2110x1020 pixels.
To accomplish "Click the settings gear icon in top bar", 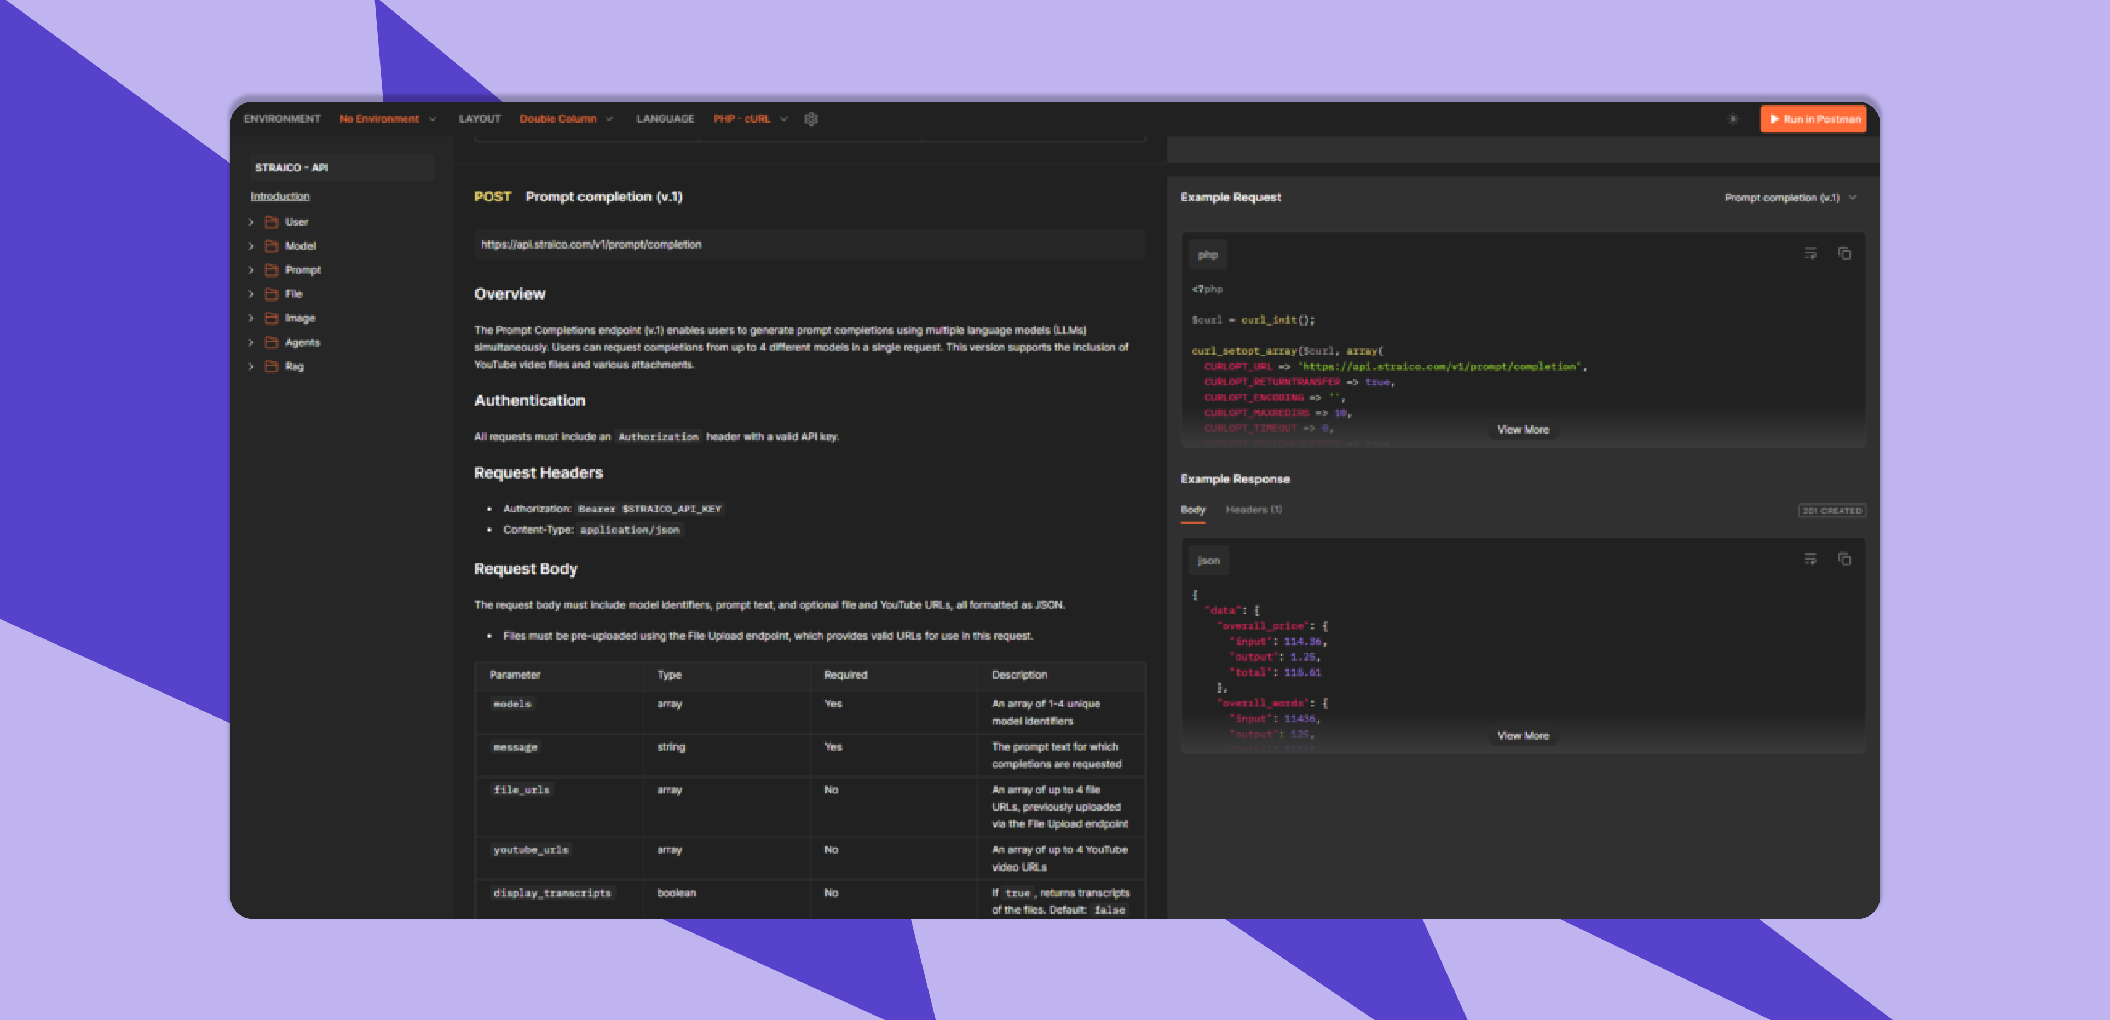I will tap(811, 119).
